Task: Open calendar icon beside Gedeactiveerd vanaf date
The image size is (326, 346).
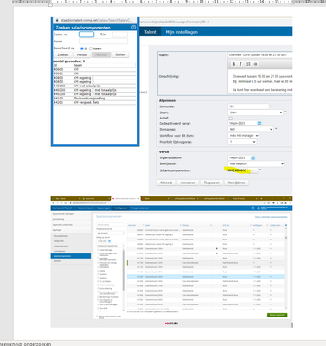Action: tap(259, 123)
